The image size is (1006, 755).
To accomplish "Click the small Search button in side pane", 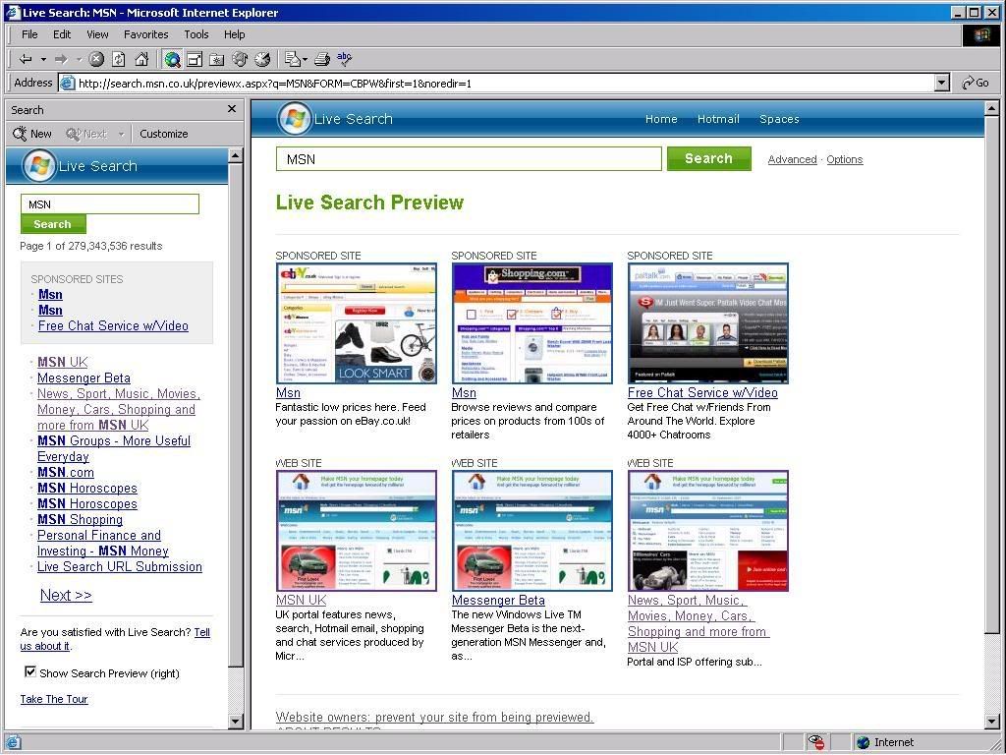I will coord(53,224).
